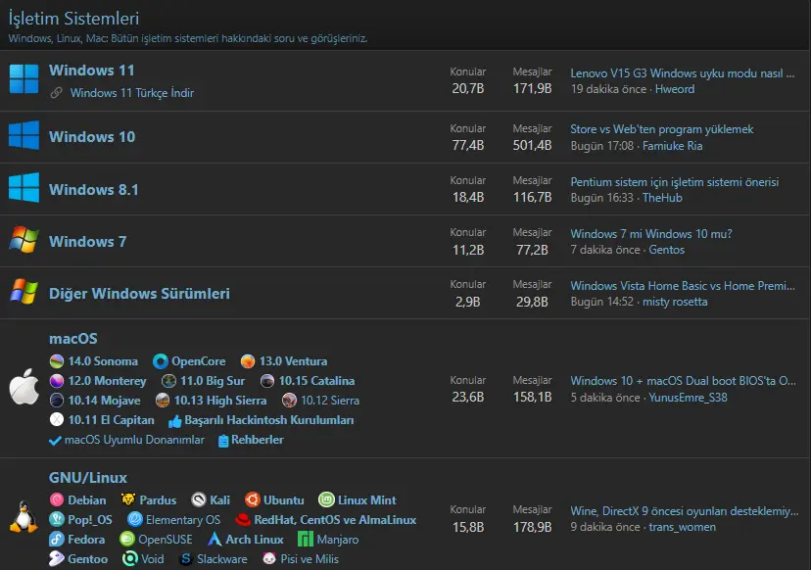
Task: Open the Slackware subforum link
Action: 222,558
